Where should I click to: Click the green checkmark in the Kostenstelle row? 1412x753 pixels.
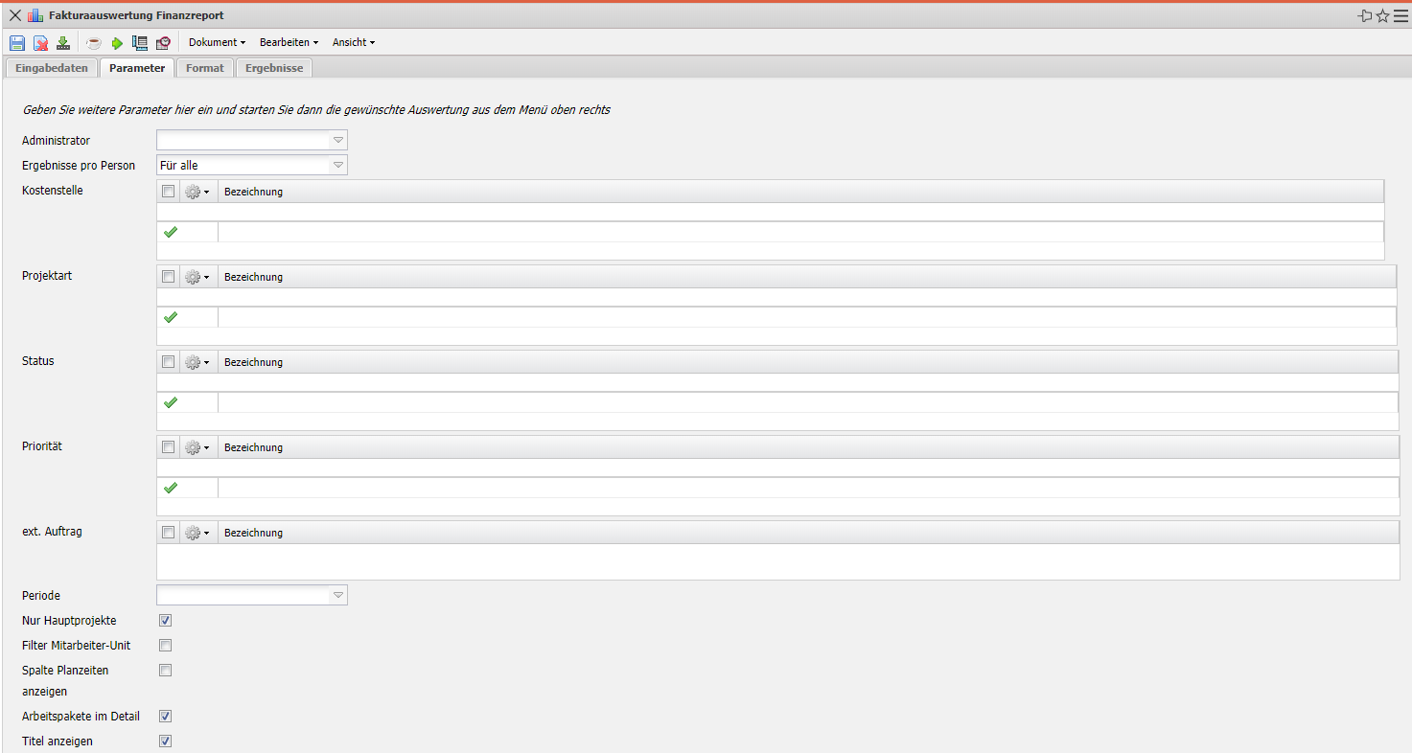tap(171, 232)
